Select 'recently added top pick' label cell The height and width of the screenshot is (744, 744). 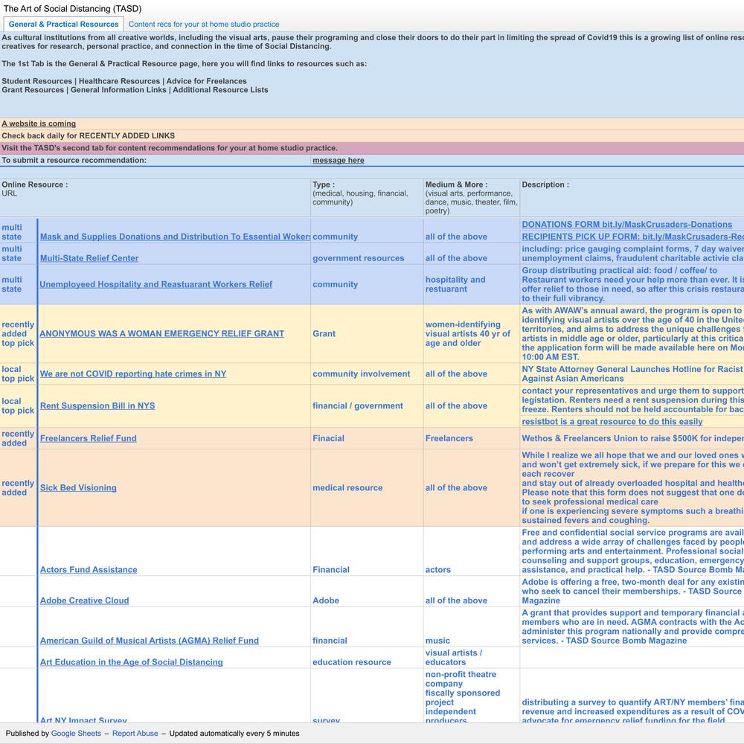tap(18, 333)
